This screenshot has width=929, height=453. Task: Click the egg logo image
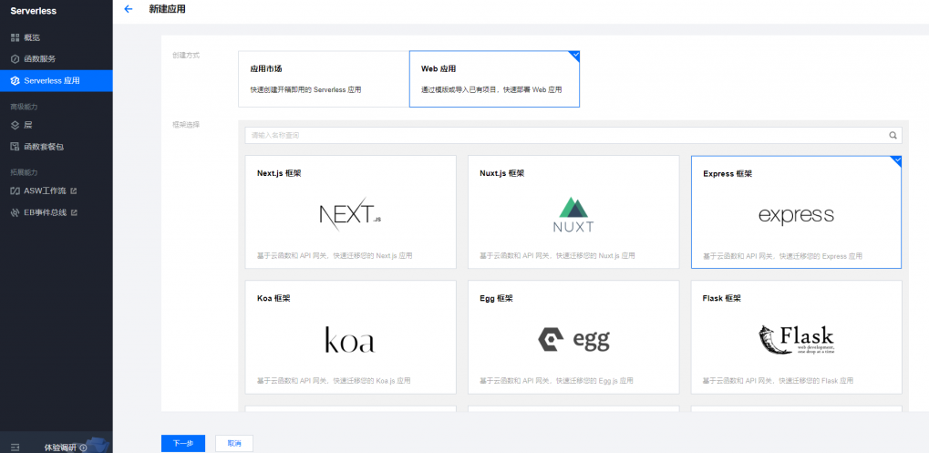[573, 340]
